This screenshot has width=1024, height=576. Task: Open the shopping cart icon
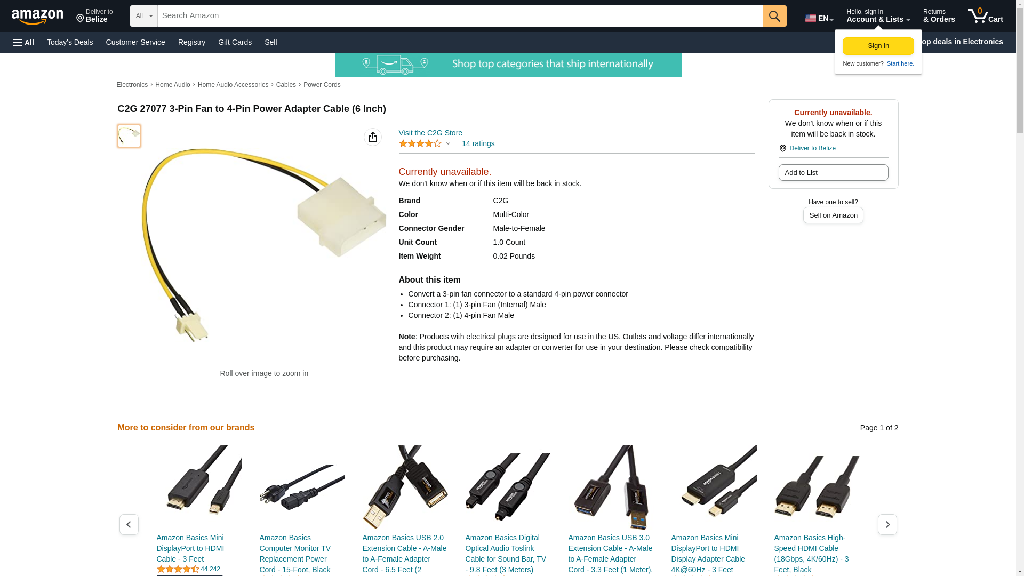(986, 16)
